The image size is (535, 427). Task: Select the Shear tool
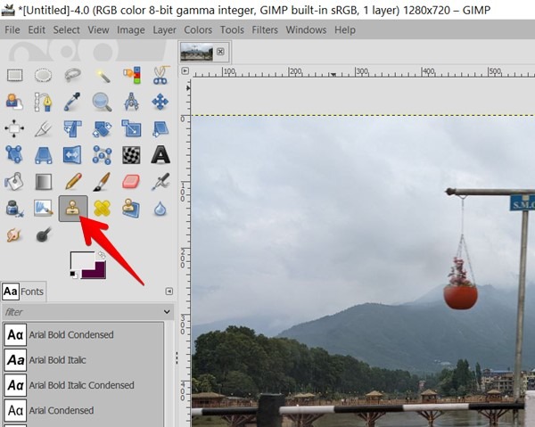click(160, 128)
